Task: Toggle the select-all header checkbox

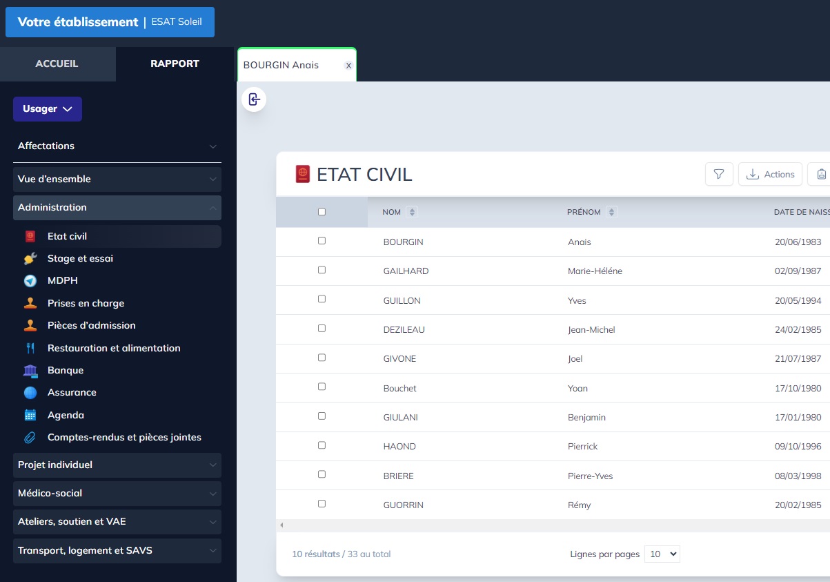Action: (x=322, y=212)
